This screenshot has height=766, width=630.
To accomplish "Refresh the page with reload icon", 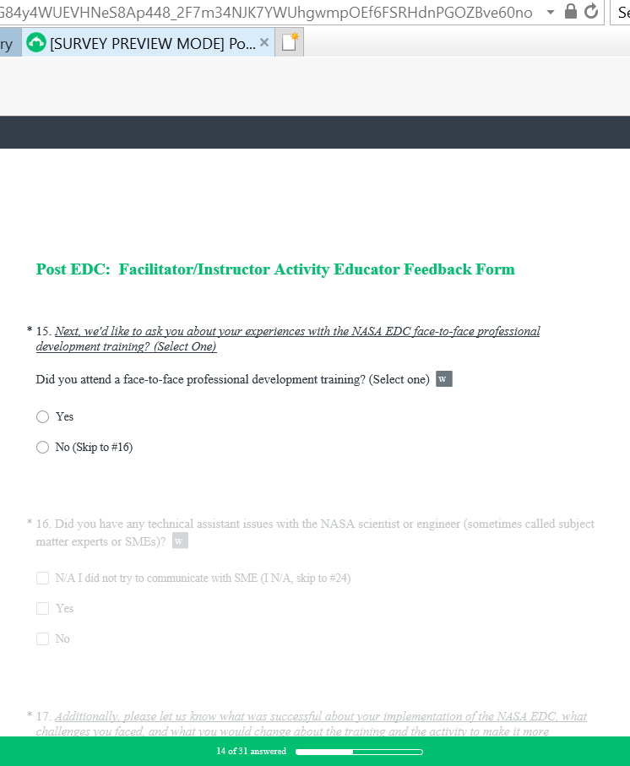I will [x=591, y=12].
